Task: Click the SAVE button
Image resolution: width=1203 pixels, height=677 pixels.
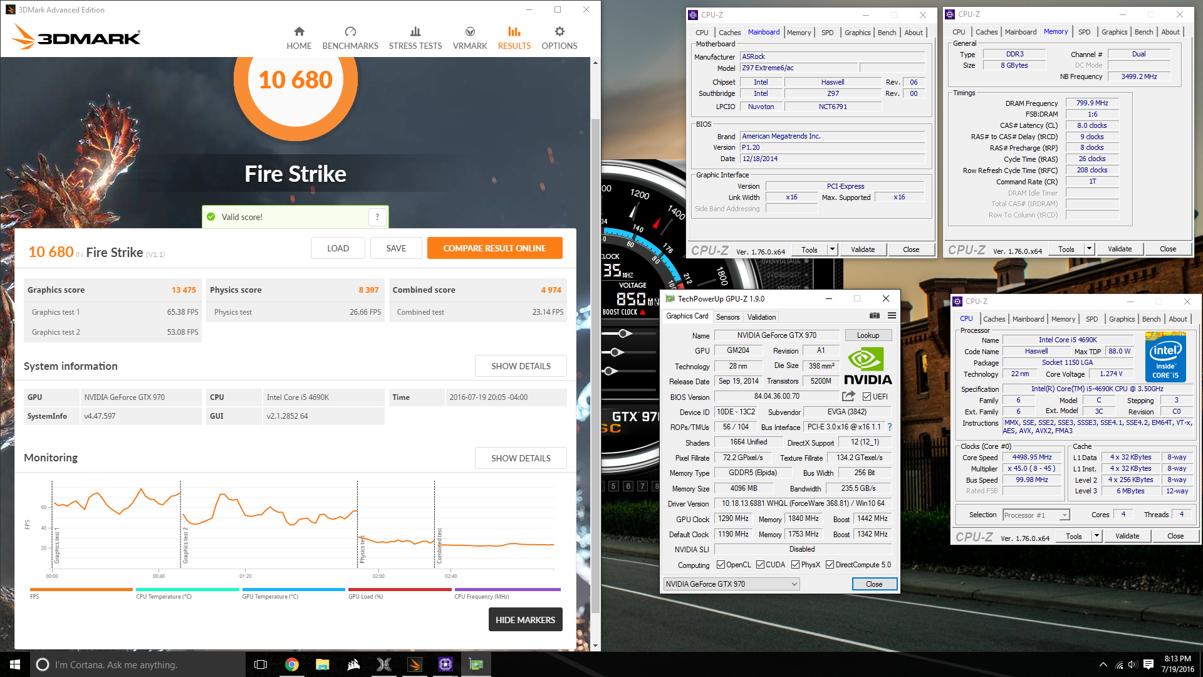Action: click(396, 248)
